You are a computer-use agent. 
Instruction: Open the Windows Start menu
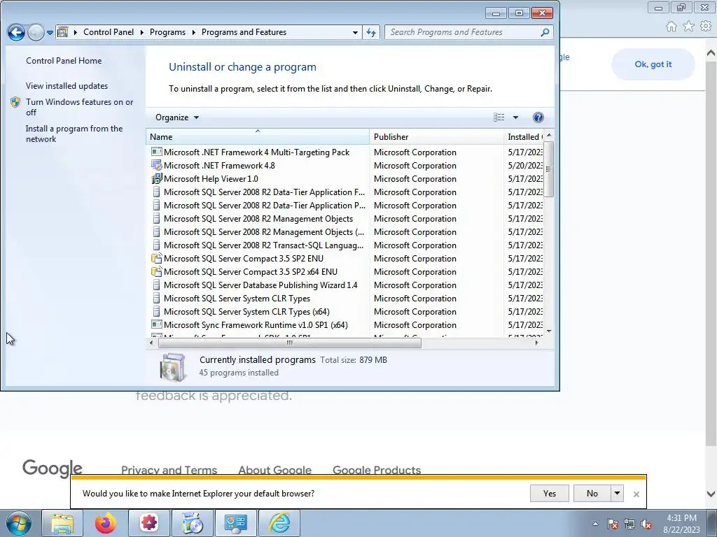pyautogui.click(x=19, y=523)
